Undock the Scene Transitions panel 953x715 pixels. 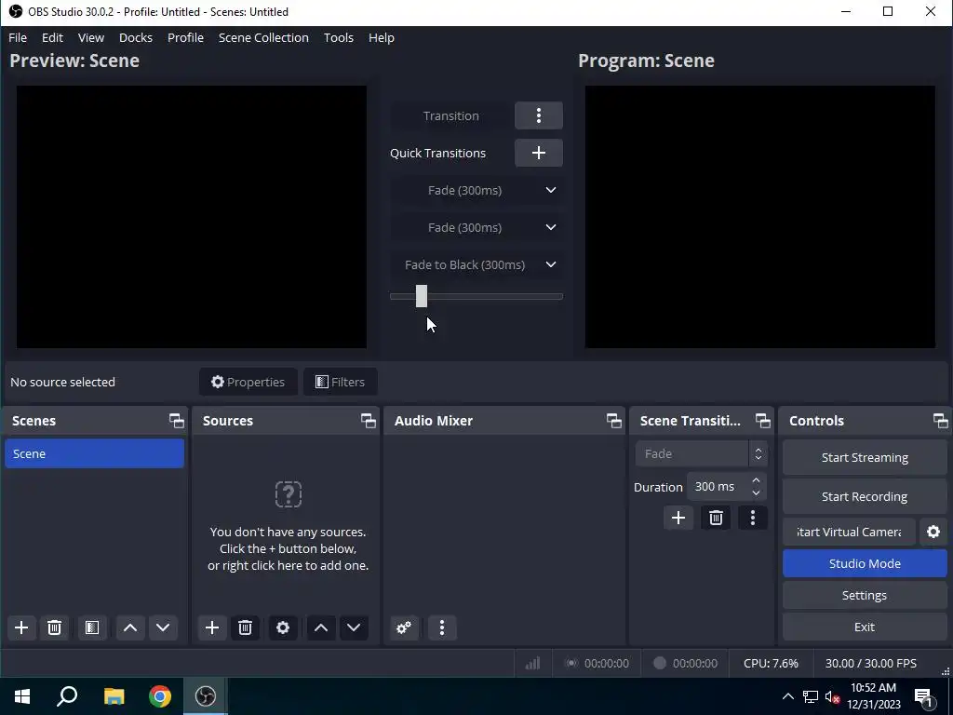tap(763, 420)
